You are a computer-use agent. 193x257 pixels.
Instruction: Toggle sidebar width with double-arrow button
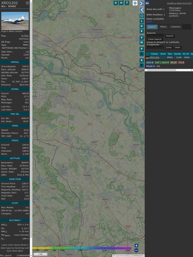click(x=147, y=3)
